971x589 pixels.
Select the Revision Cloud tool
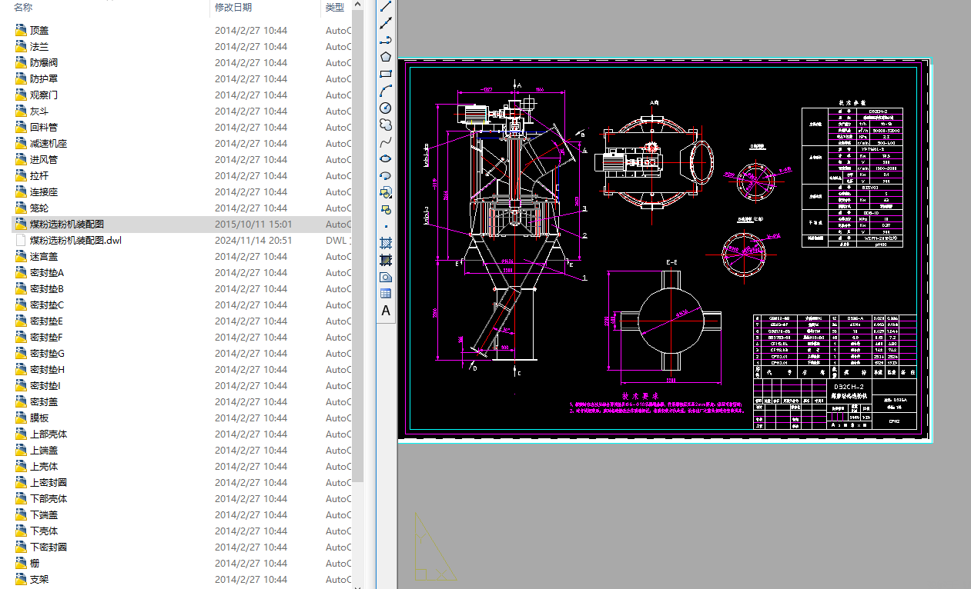pos(386,125)
